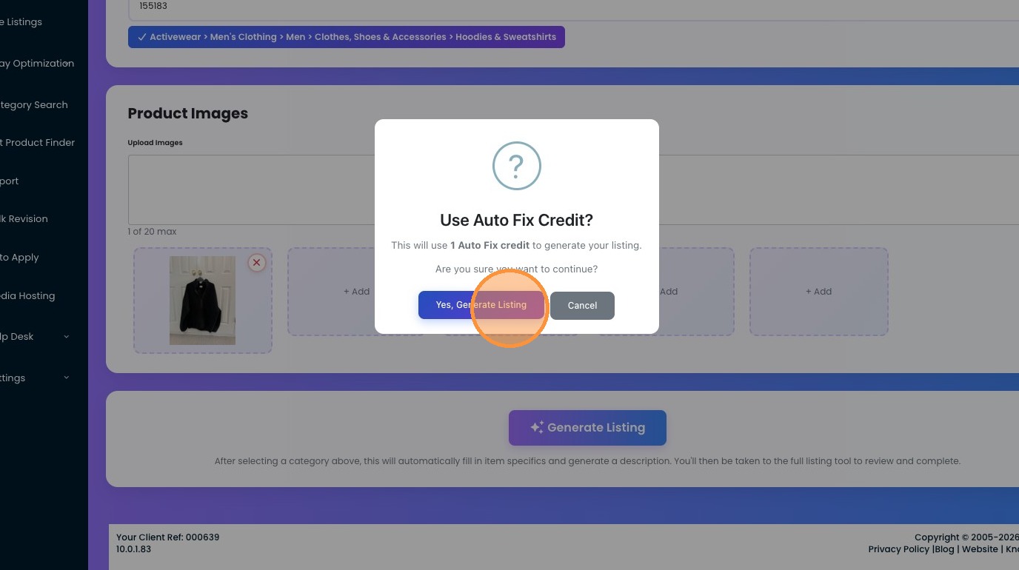Viewport: 1019px width, 570px height.
Task: Go to Bulk Revision in the sidebar
Action: pos(24,219)
